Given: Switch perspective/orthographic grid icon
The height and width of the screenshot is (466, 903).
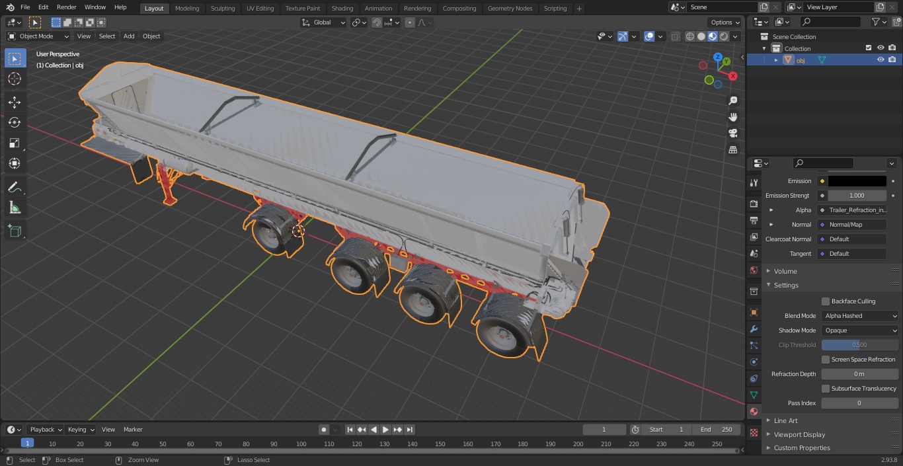Looking at the screenshot, I should point(732,150).
